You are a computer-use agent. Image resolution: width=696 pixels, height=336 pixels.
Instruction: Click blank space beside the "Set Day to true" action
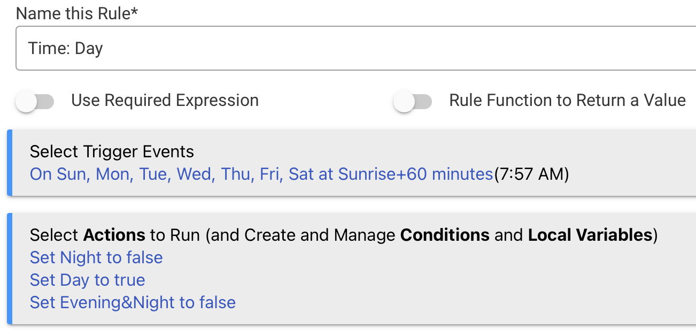[x=374, y=280]
